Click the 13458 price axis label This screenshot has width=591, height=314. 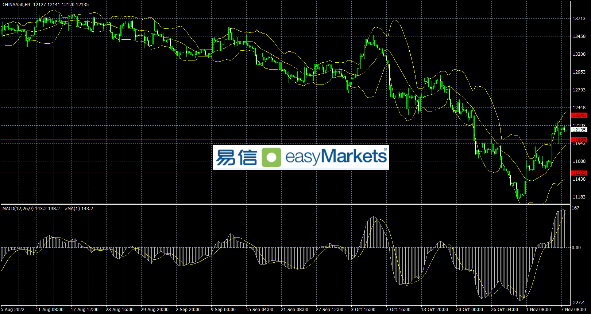[x=579, y=36]
